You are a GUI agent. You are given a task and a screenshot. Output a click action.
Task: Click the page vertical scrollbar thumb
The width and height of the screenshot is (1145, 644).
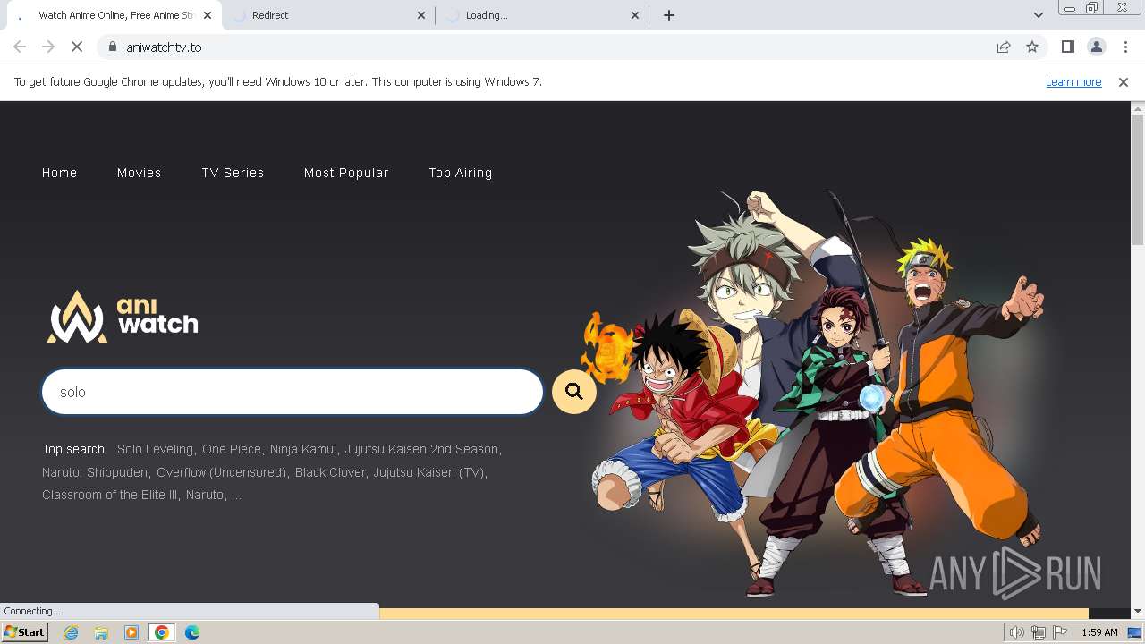pos(1138,180)
